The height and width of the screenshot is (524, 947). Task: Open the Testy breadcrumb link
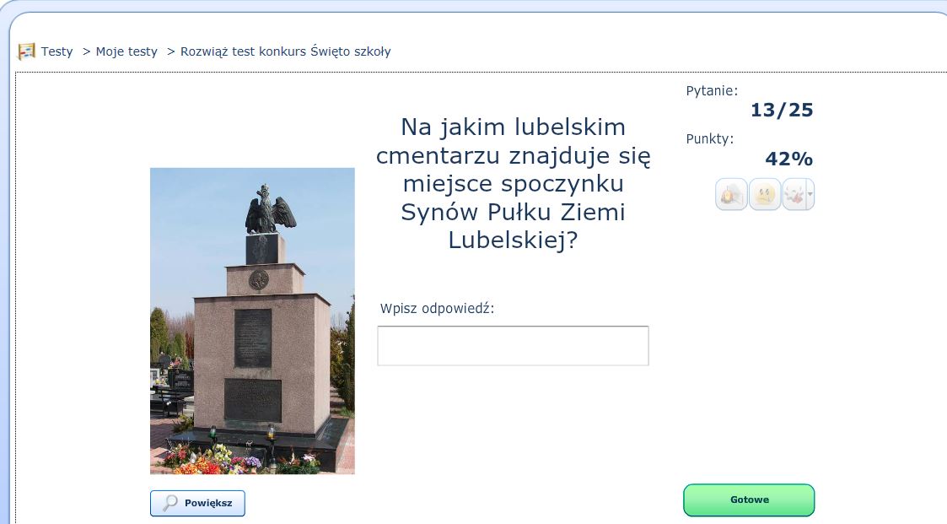coord(56,51)
